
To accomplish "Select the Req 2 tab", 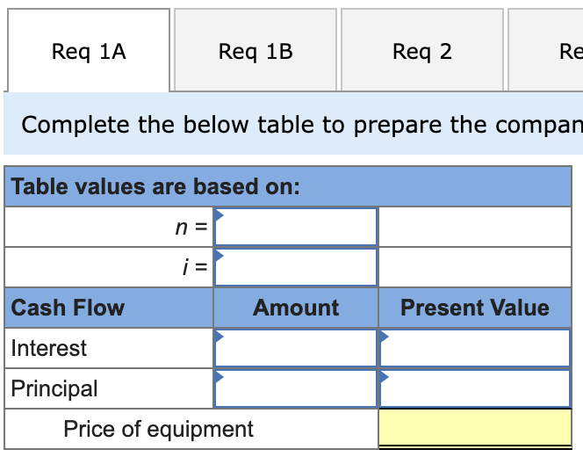I will point(422,52).
